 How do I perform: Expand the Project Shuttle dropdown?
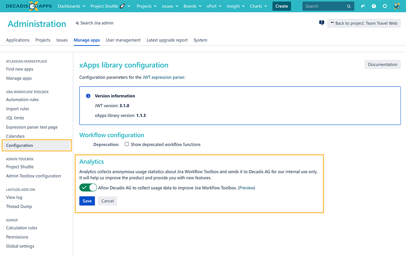point(110,6)
